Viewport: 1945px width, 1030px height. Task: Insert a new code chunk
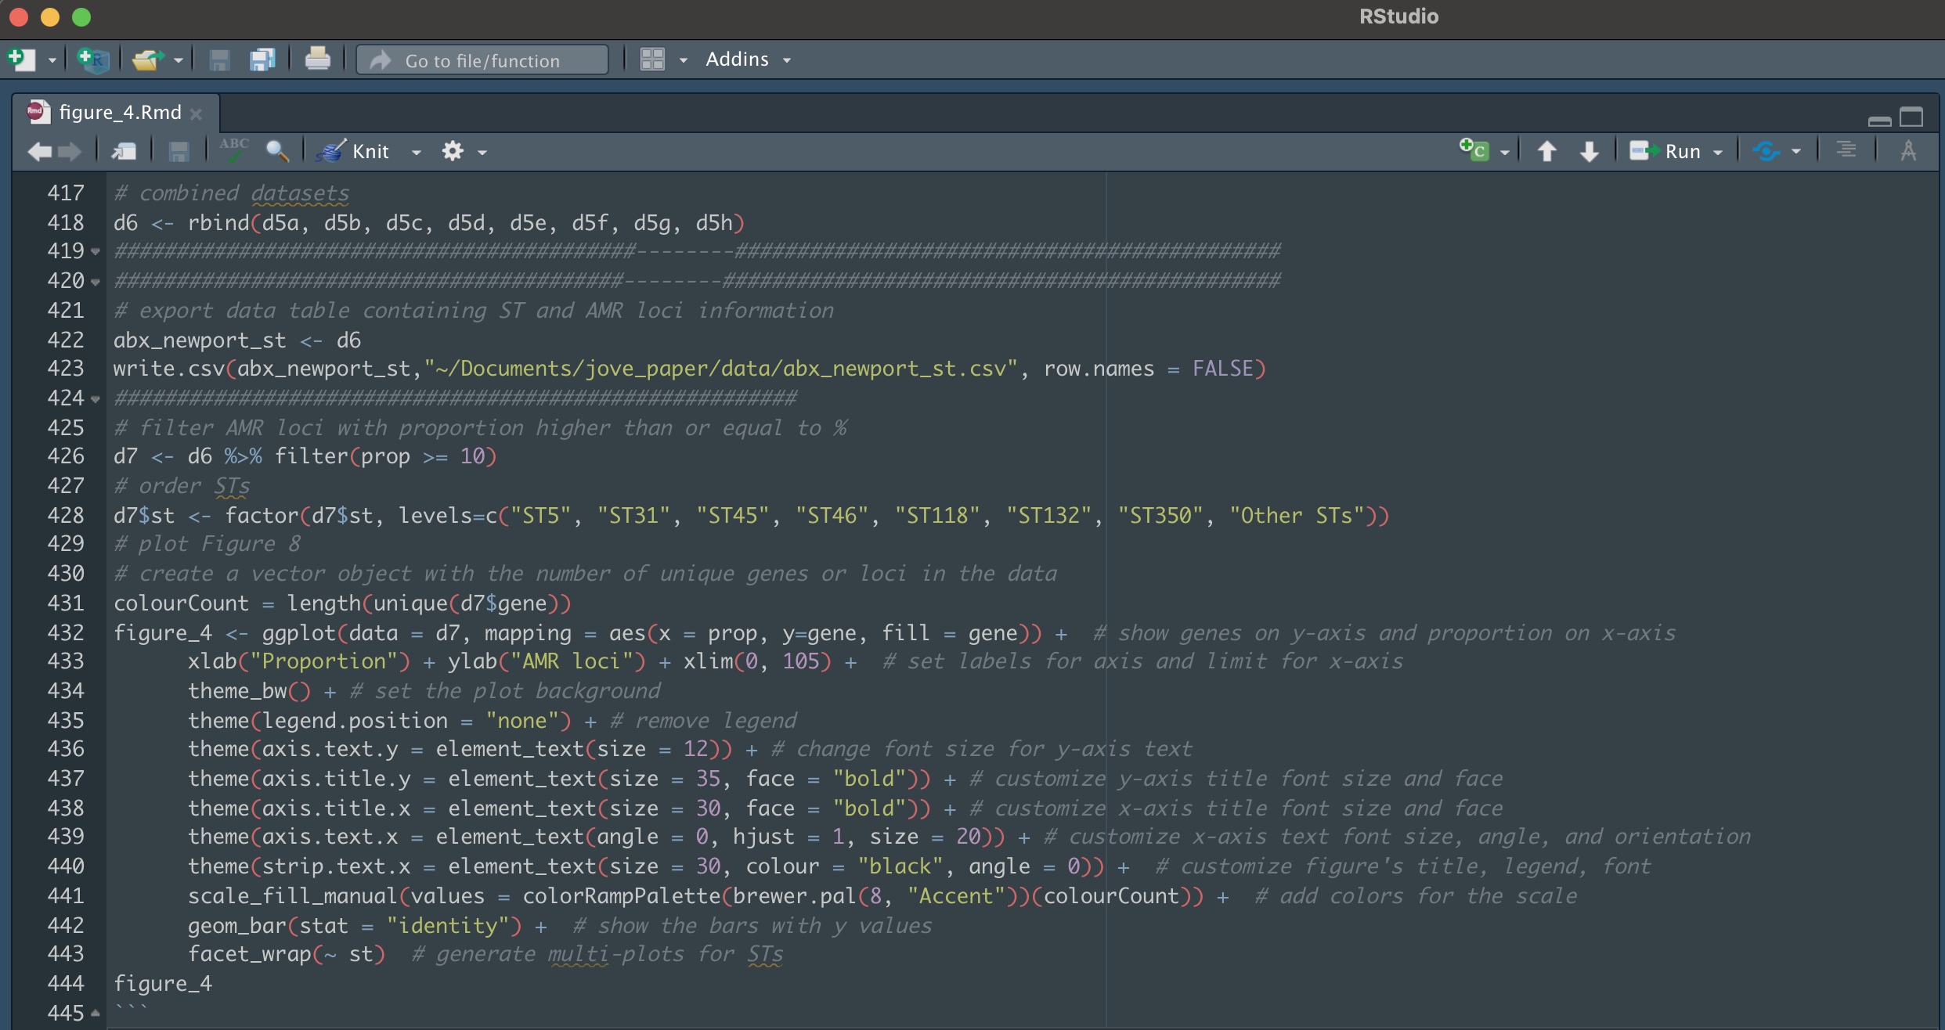[1474, 150]
